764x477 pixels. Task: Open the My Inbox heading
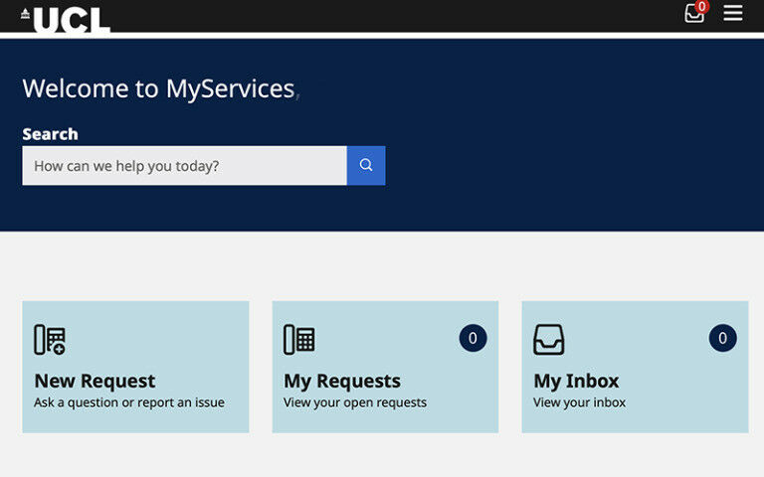pos(576,381)
